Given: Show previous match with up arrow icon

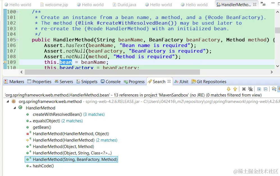Looking at the screenshot, I should 235,89.
